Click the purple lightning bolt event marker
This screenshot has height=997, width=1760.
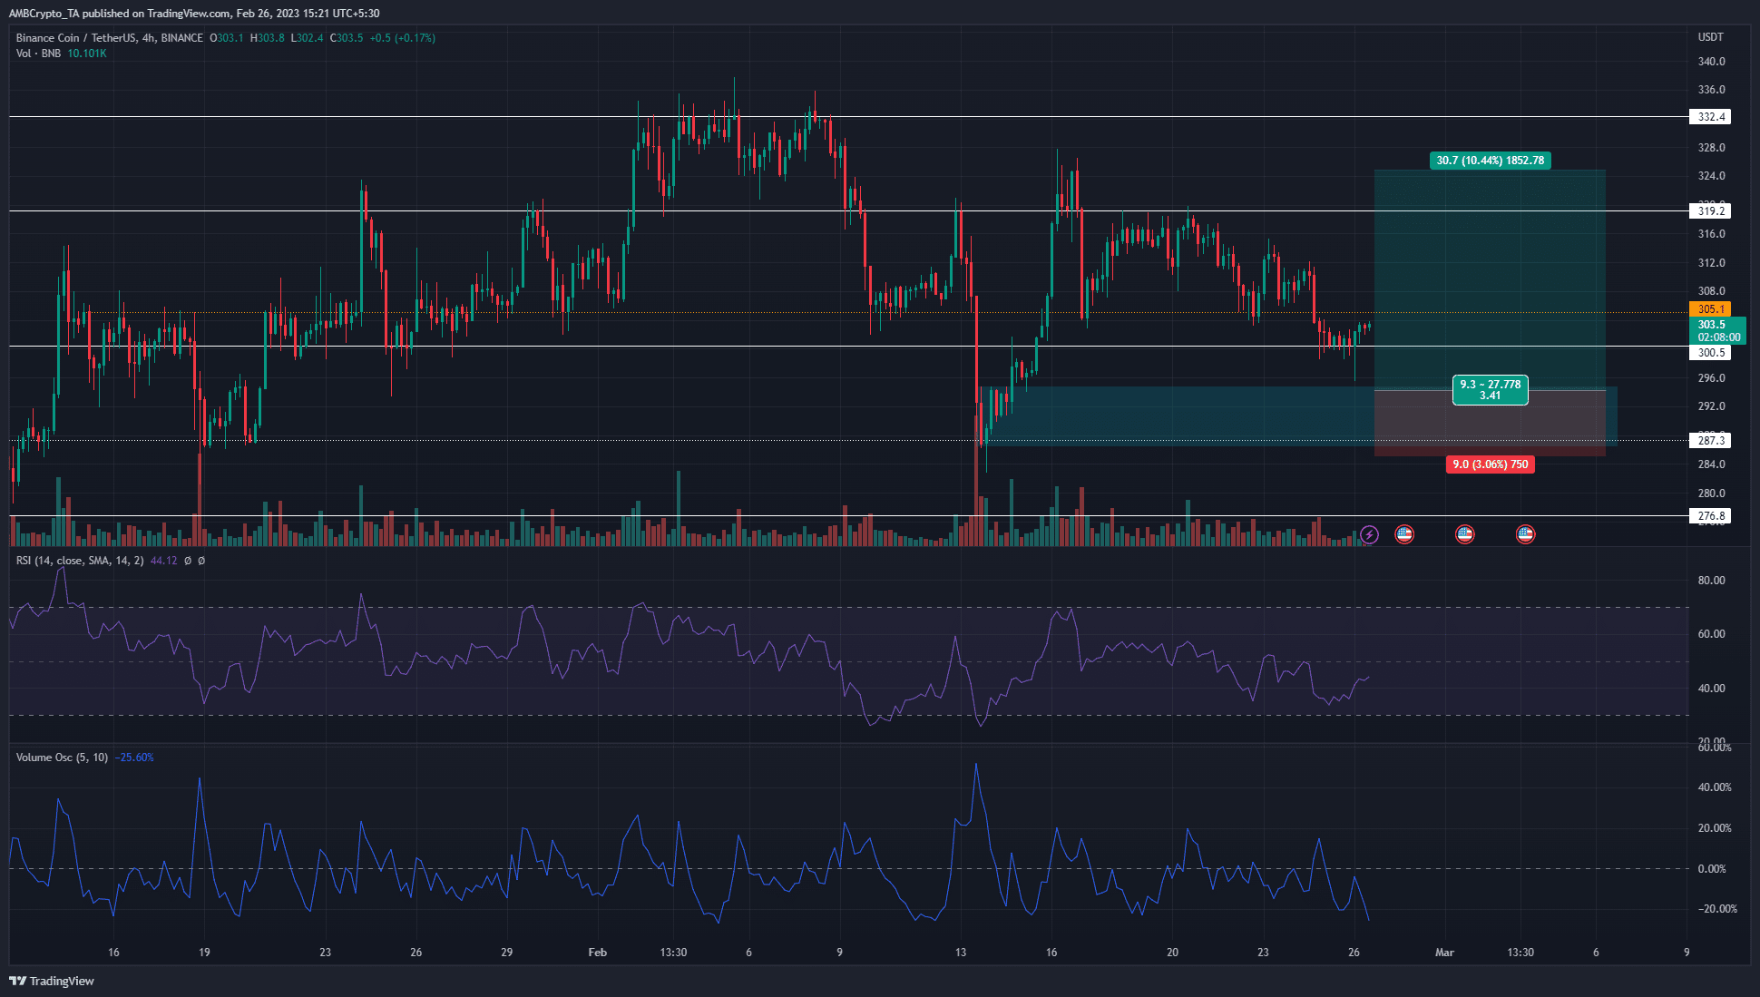click(x=1370, y=534)
